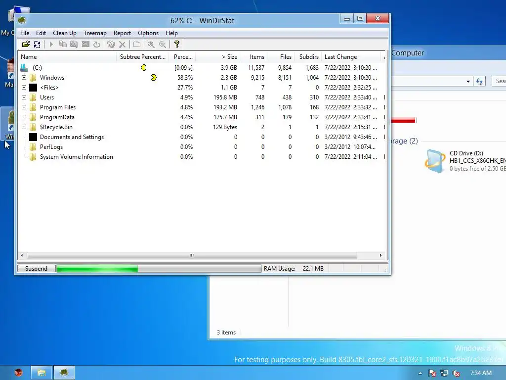Click the CD Drive D: icon in Computer window
506x380 pixels.
pyautogui.click(x=435, y=161)
